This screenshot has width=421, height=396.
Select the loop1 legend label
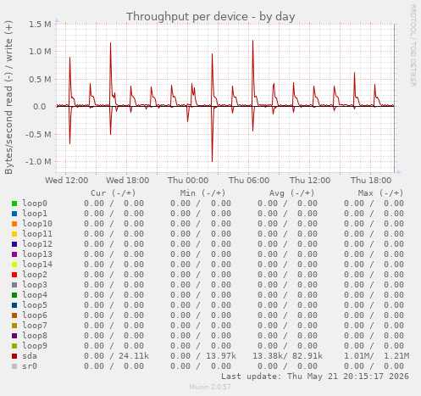coord(35,214)
